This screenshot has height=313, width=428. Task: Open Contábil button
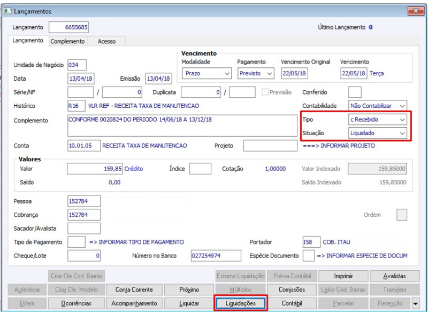point(292,303)
